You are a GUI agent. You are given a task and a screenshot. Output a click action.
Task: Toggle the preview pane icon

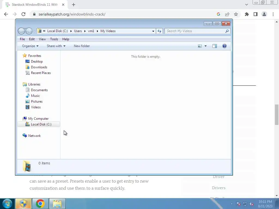tap(215, 46)
